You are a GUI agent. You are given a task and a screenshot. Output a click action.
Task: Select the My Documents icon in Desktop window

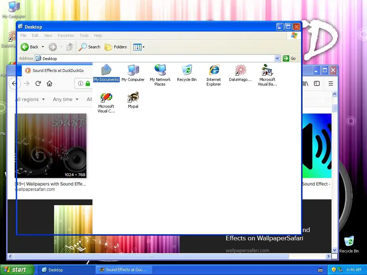pyautogui.click(x=106, y=73)
